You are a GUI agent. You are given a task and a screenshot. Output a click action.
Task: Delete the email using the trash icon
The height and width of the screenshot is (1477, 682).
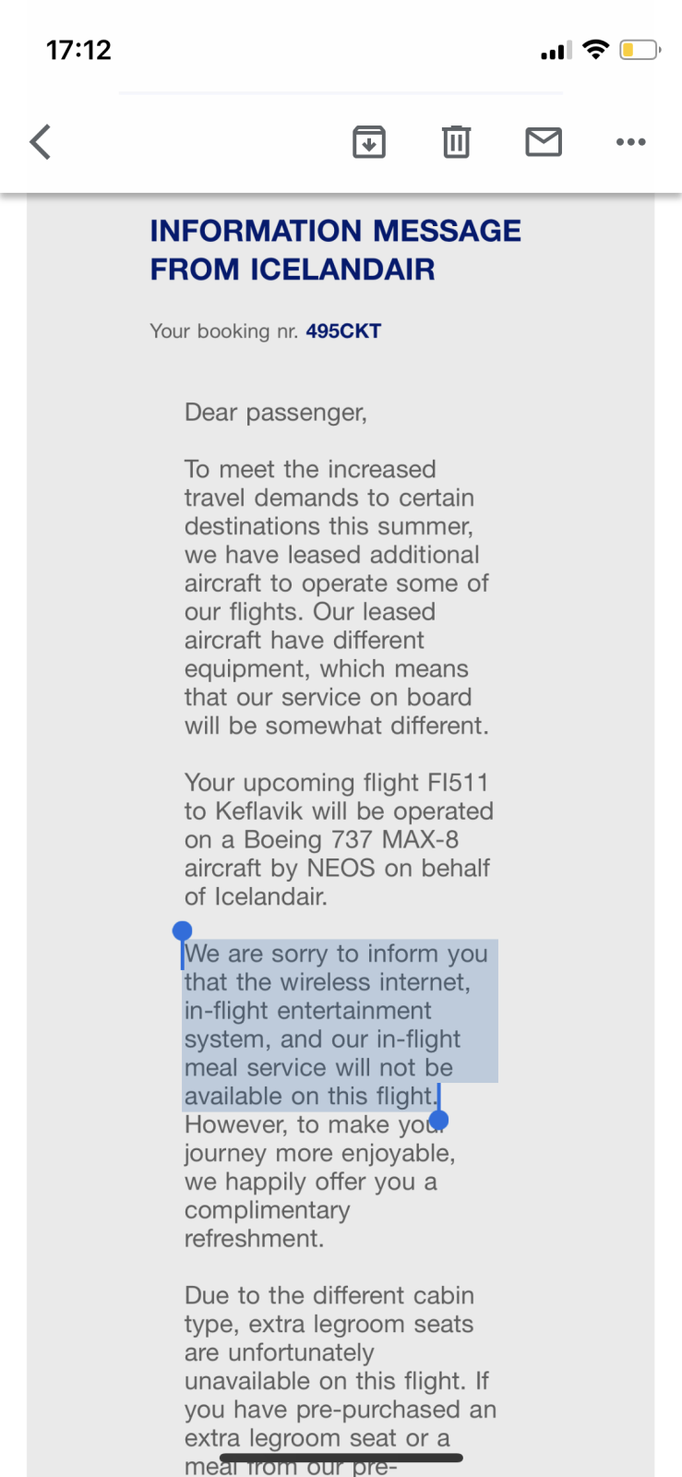456,142
